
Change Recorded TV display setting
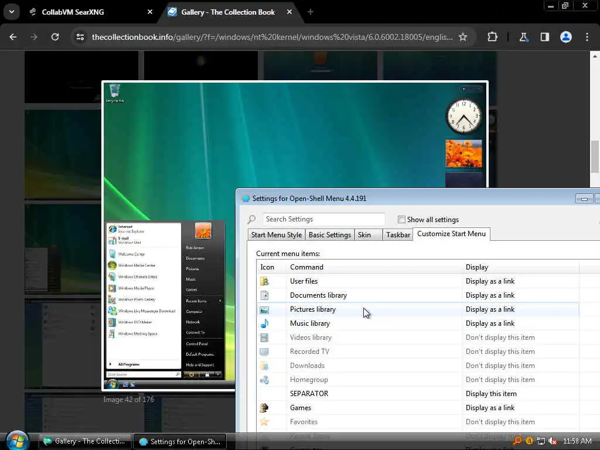(500, 352)
